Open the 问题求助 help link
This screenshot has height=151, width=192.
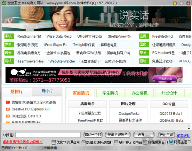[184, 135]
